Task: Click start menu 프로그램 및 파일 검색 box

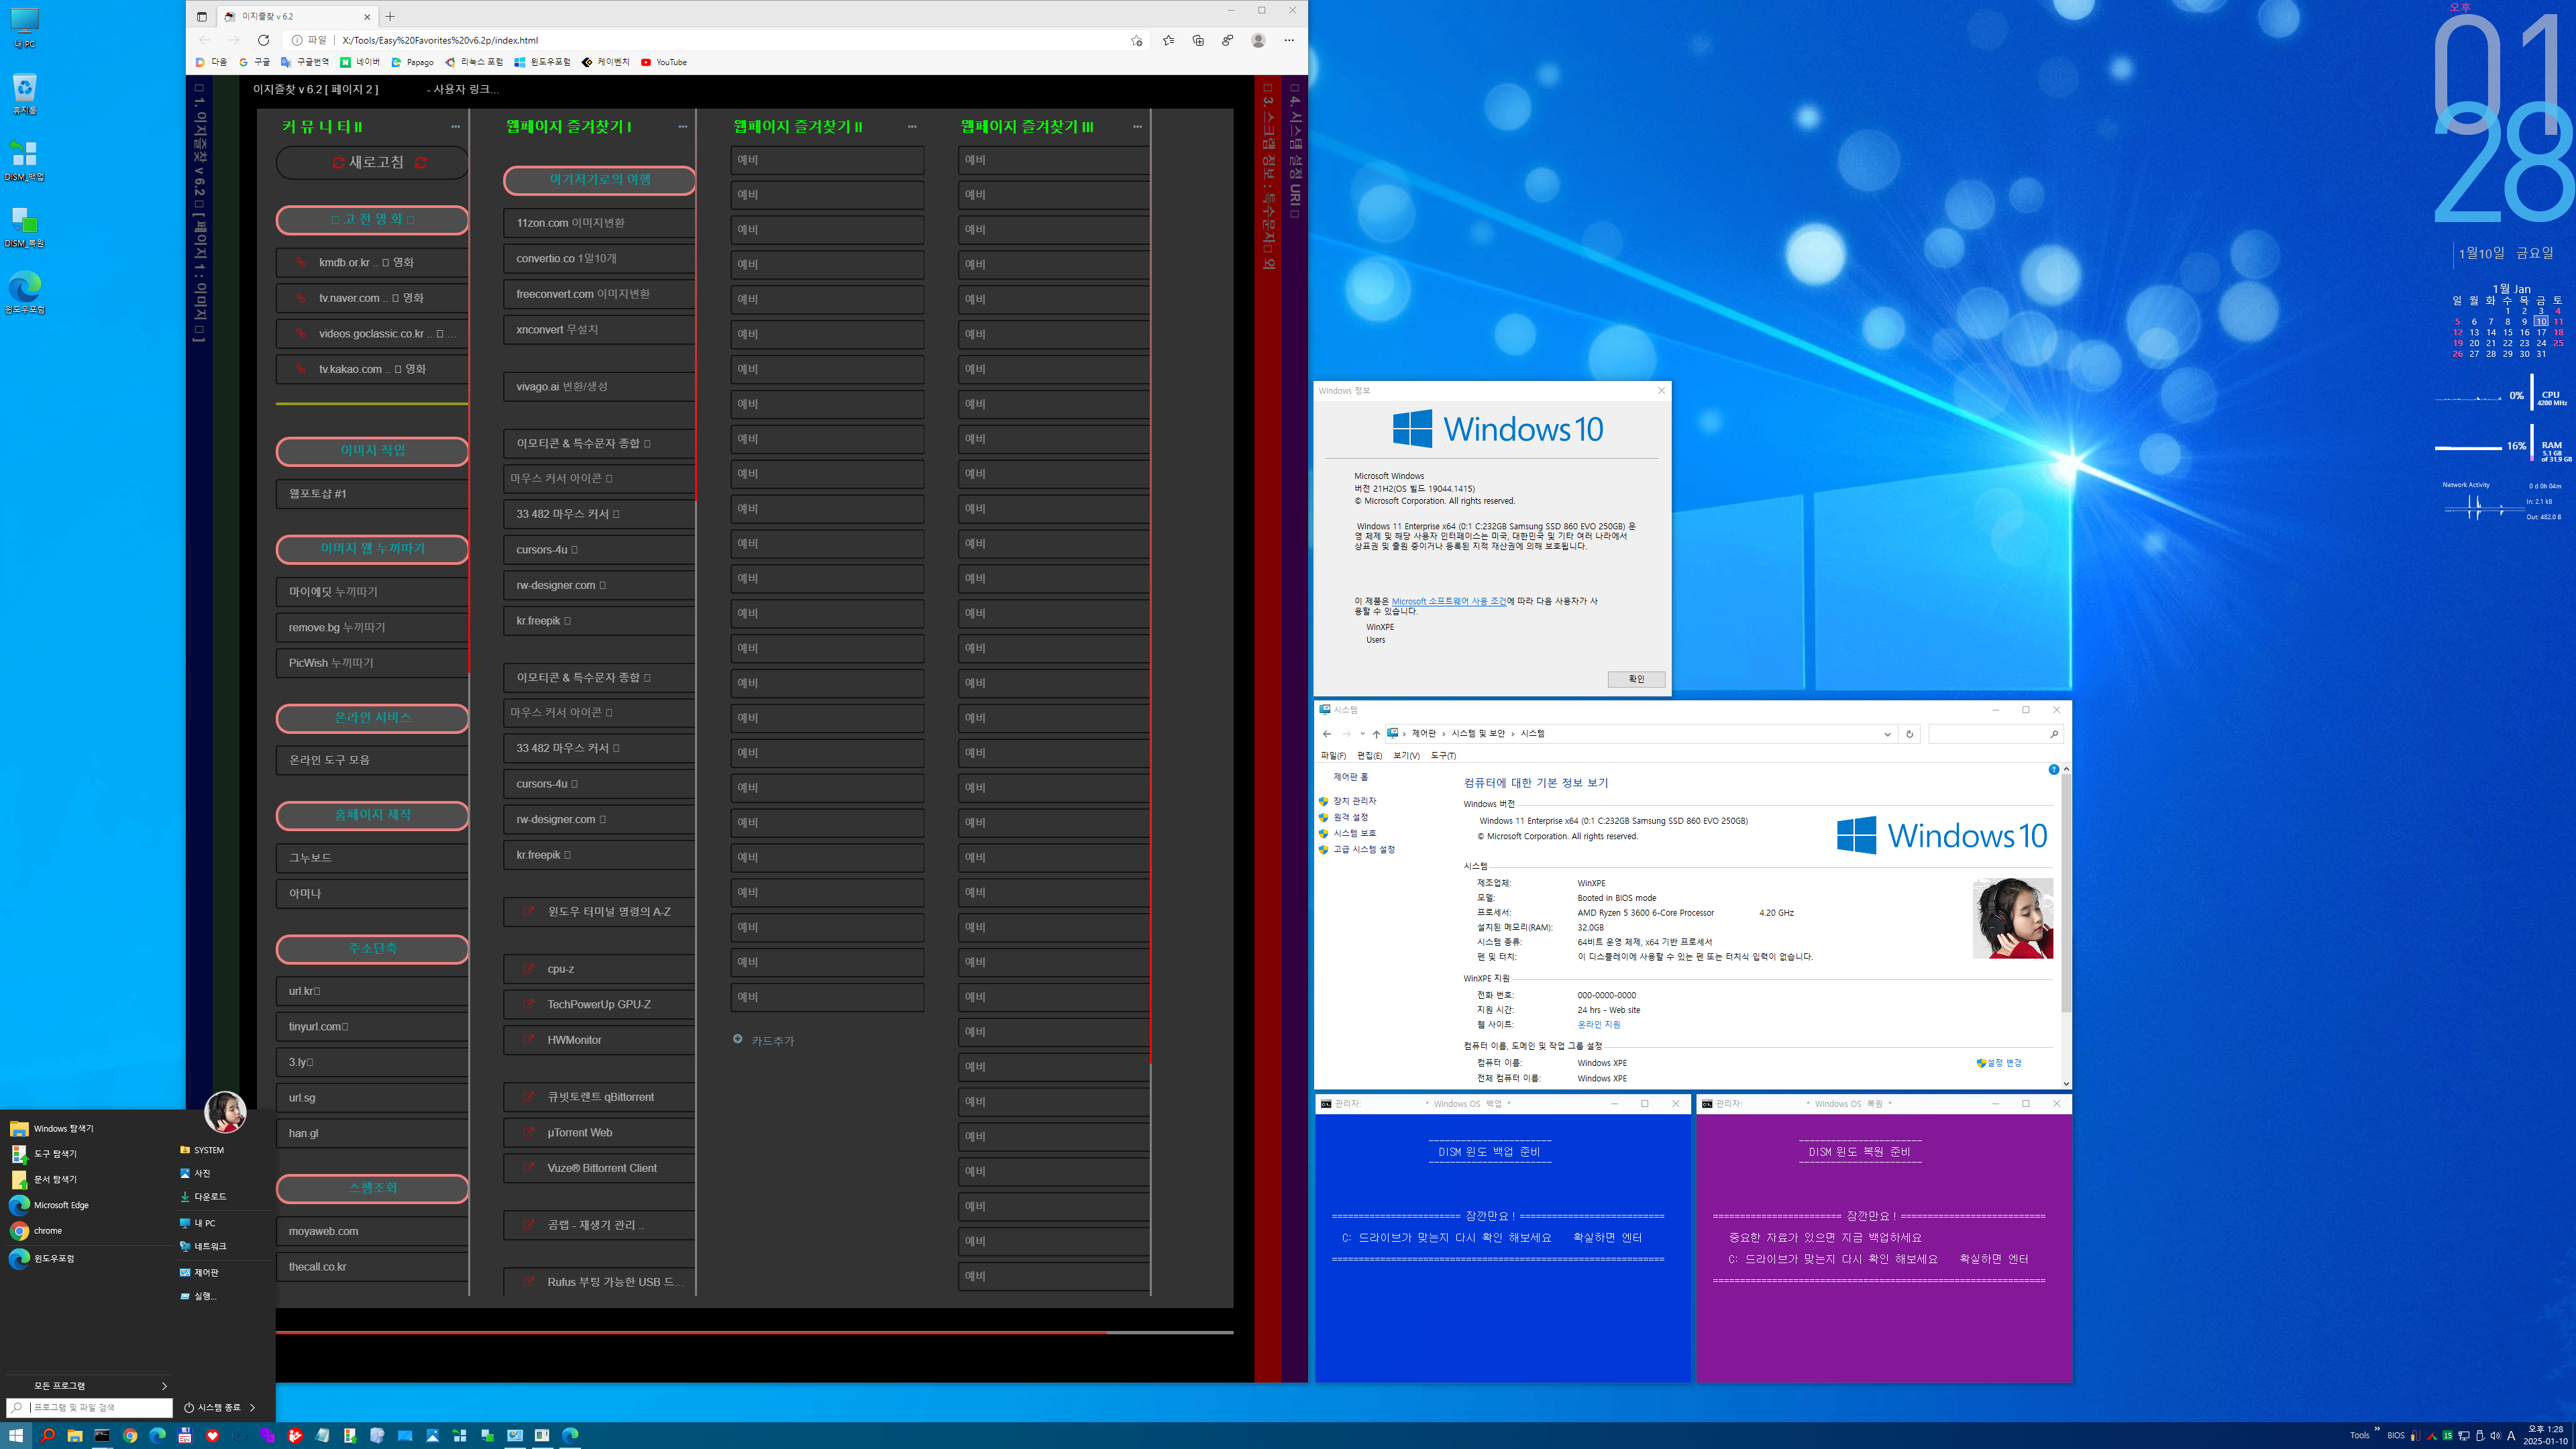Action: click(x=90, y=1407)
